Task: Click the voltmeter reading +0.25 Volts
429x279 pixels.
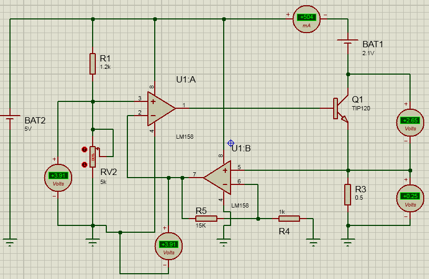Action: pyautogui.click(x=411, y=199)
